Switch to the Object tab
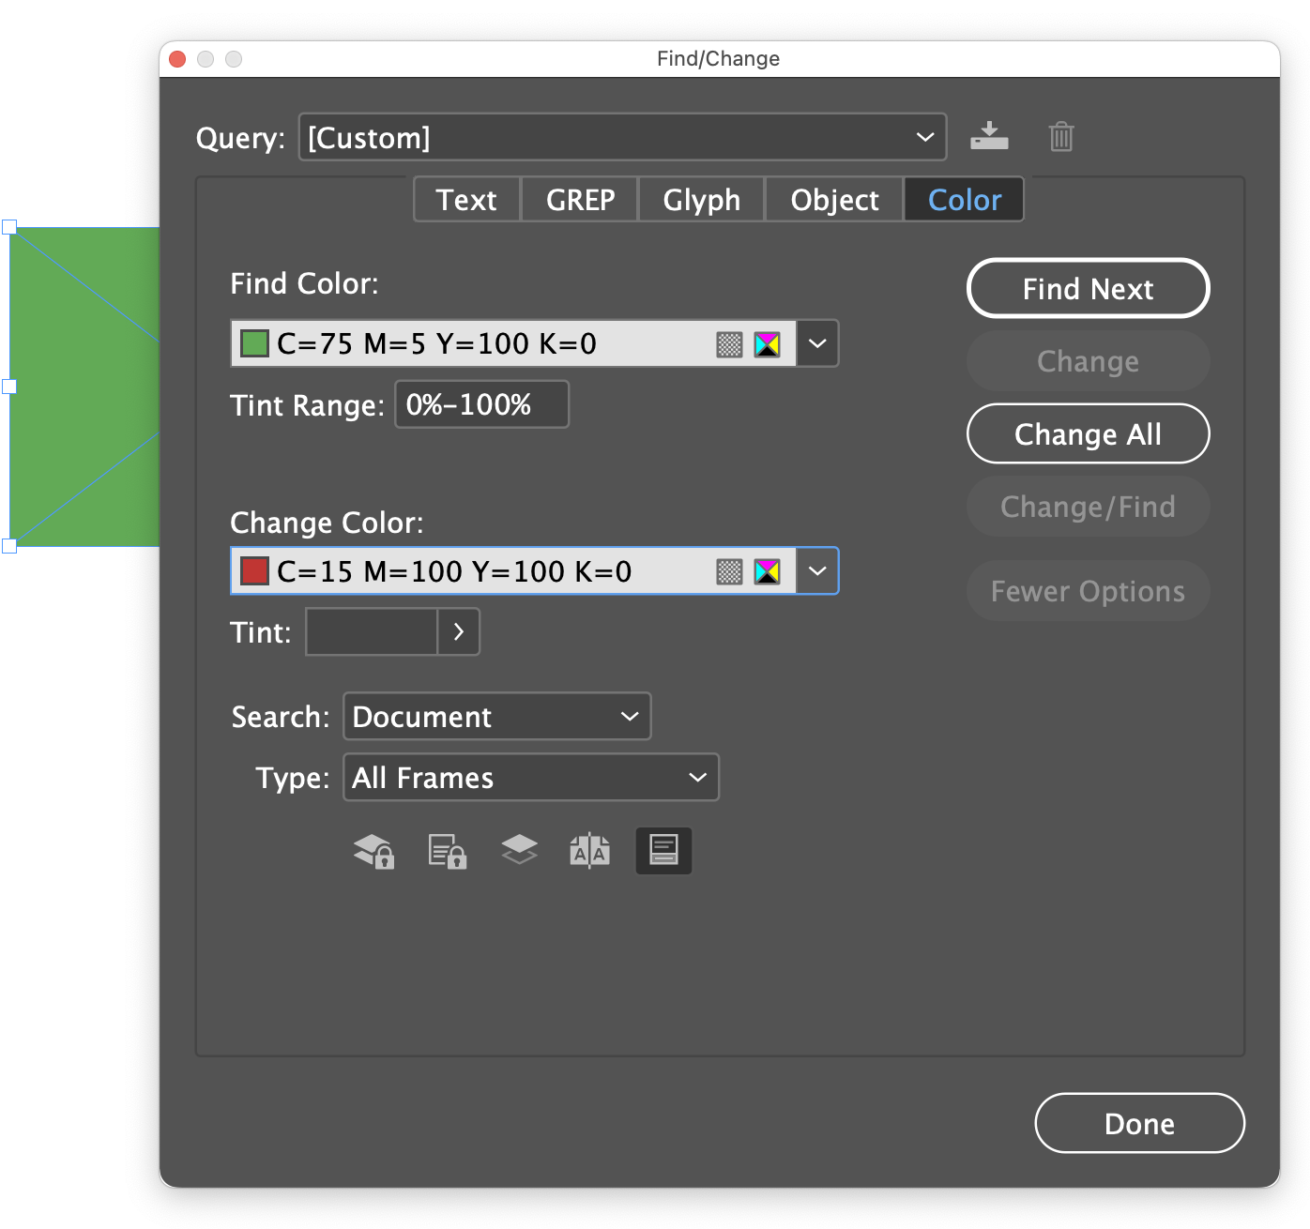This screenshot has width=1310, height=1229. pos(834,200)
